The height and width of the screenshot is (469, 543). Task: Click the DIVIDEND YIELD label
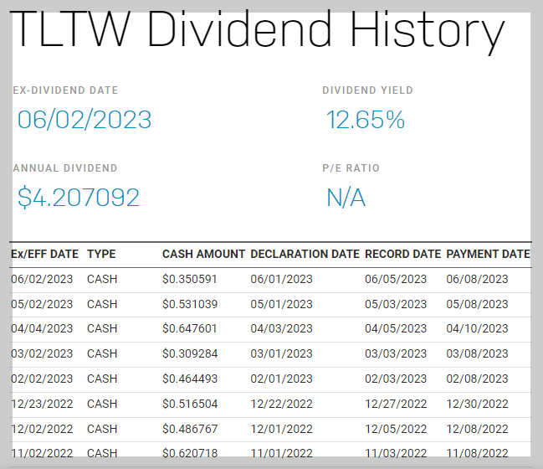pyautogui.click(x=367, y=90)
